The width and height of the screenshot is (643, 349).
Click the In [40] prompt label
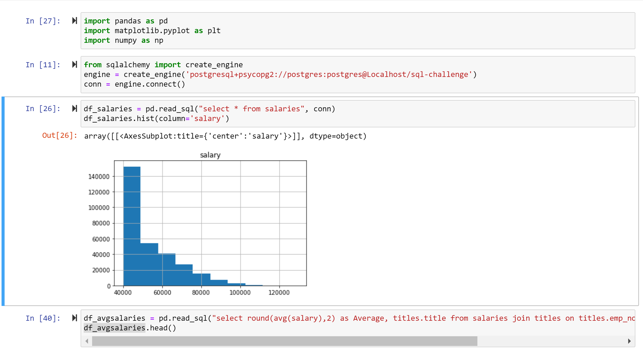(x=43, y=318)
